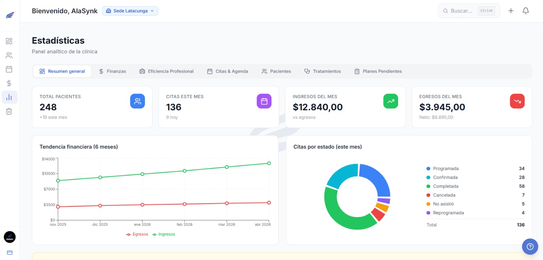Expand the Sede Latacunga dropdown

(x=130, y=11)
